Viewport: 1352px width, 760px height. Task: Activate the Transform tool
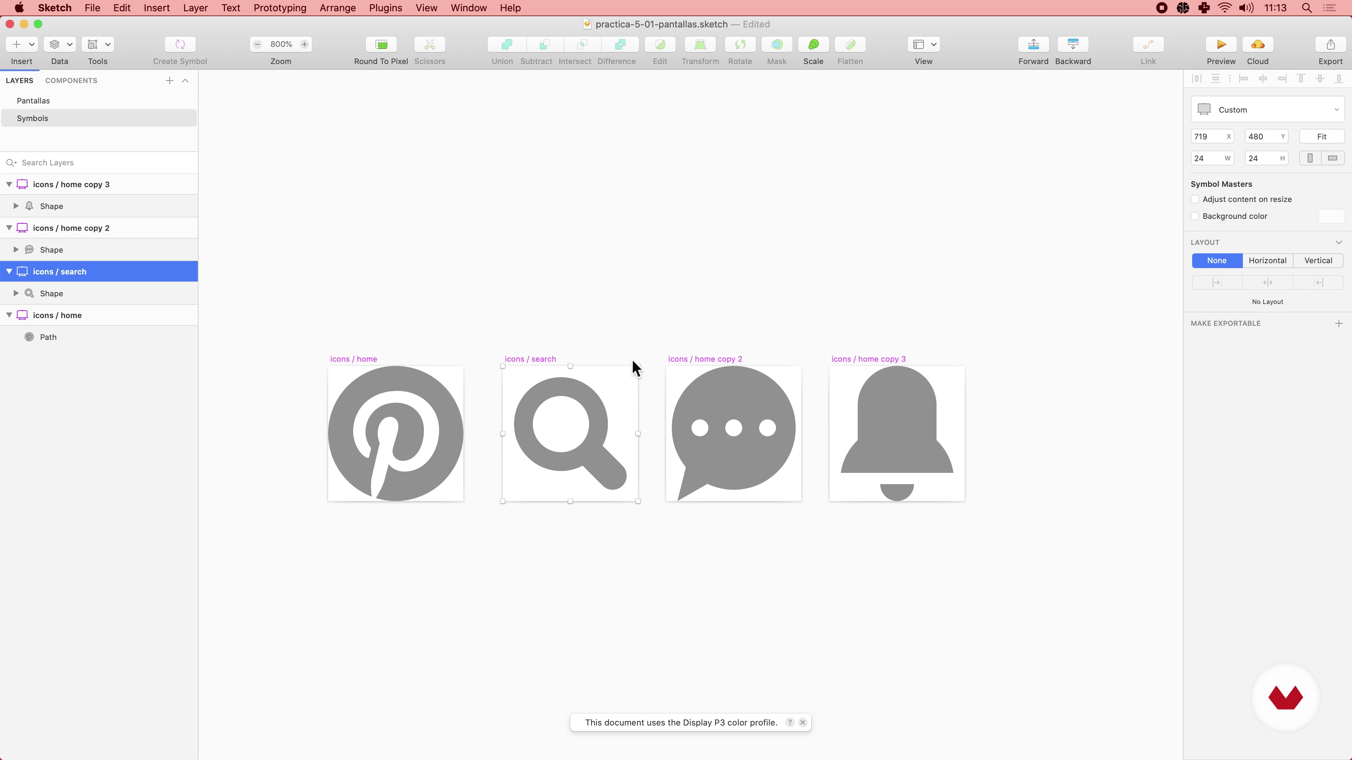click(700, 45)
